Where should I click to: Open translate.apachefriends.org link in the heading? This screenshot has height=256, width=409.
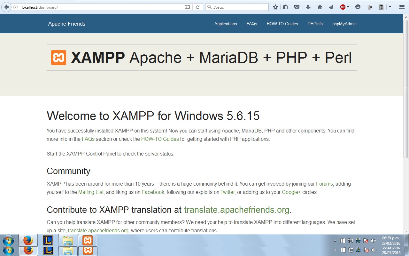[237, 210]
